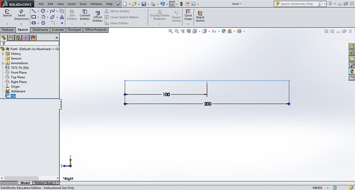Click the Edit Appearance color wheel icon

pos(224,31)
